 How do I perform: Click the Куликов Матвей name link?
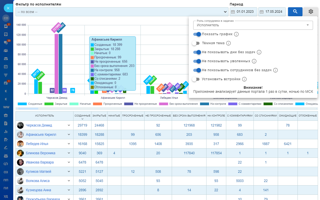point(38,171)
